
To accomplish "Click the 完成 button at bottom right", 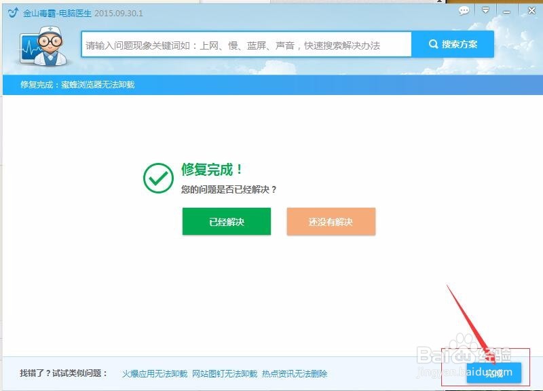I will 495,373.
